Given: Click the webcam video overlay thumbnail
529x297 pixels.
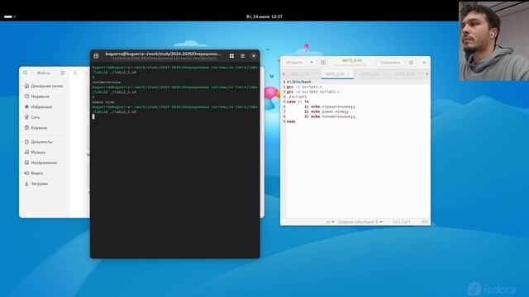Looking at the screenshot, I should pos(493,40).
